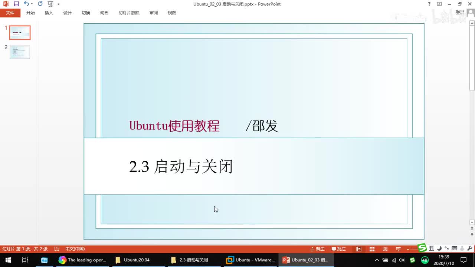Switch to Slide Sorter view
This screenshot has width=475, height=267.
372,249
